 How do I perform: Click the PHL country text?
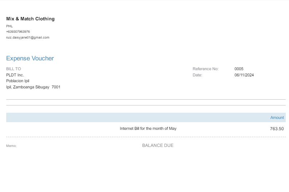pyautogui.click(x=9, y=26)
